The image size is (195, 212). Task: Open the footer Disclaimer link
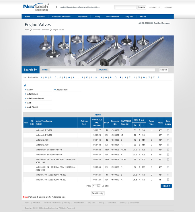coord(134,203)
